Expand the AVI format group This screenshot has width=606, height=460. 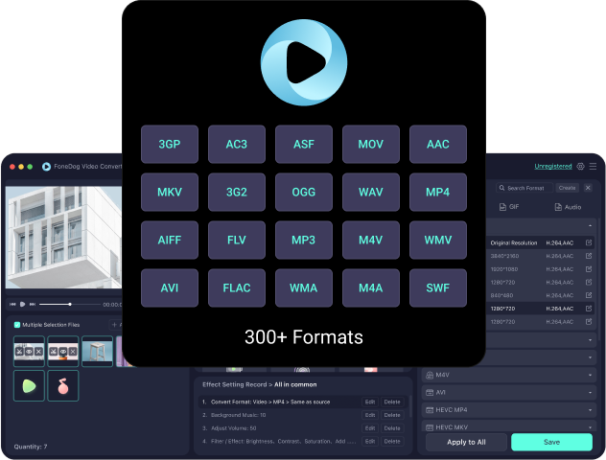[590, 392]
